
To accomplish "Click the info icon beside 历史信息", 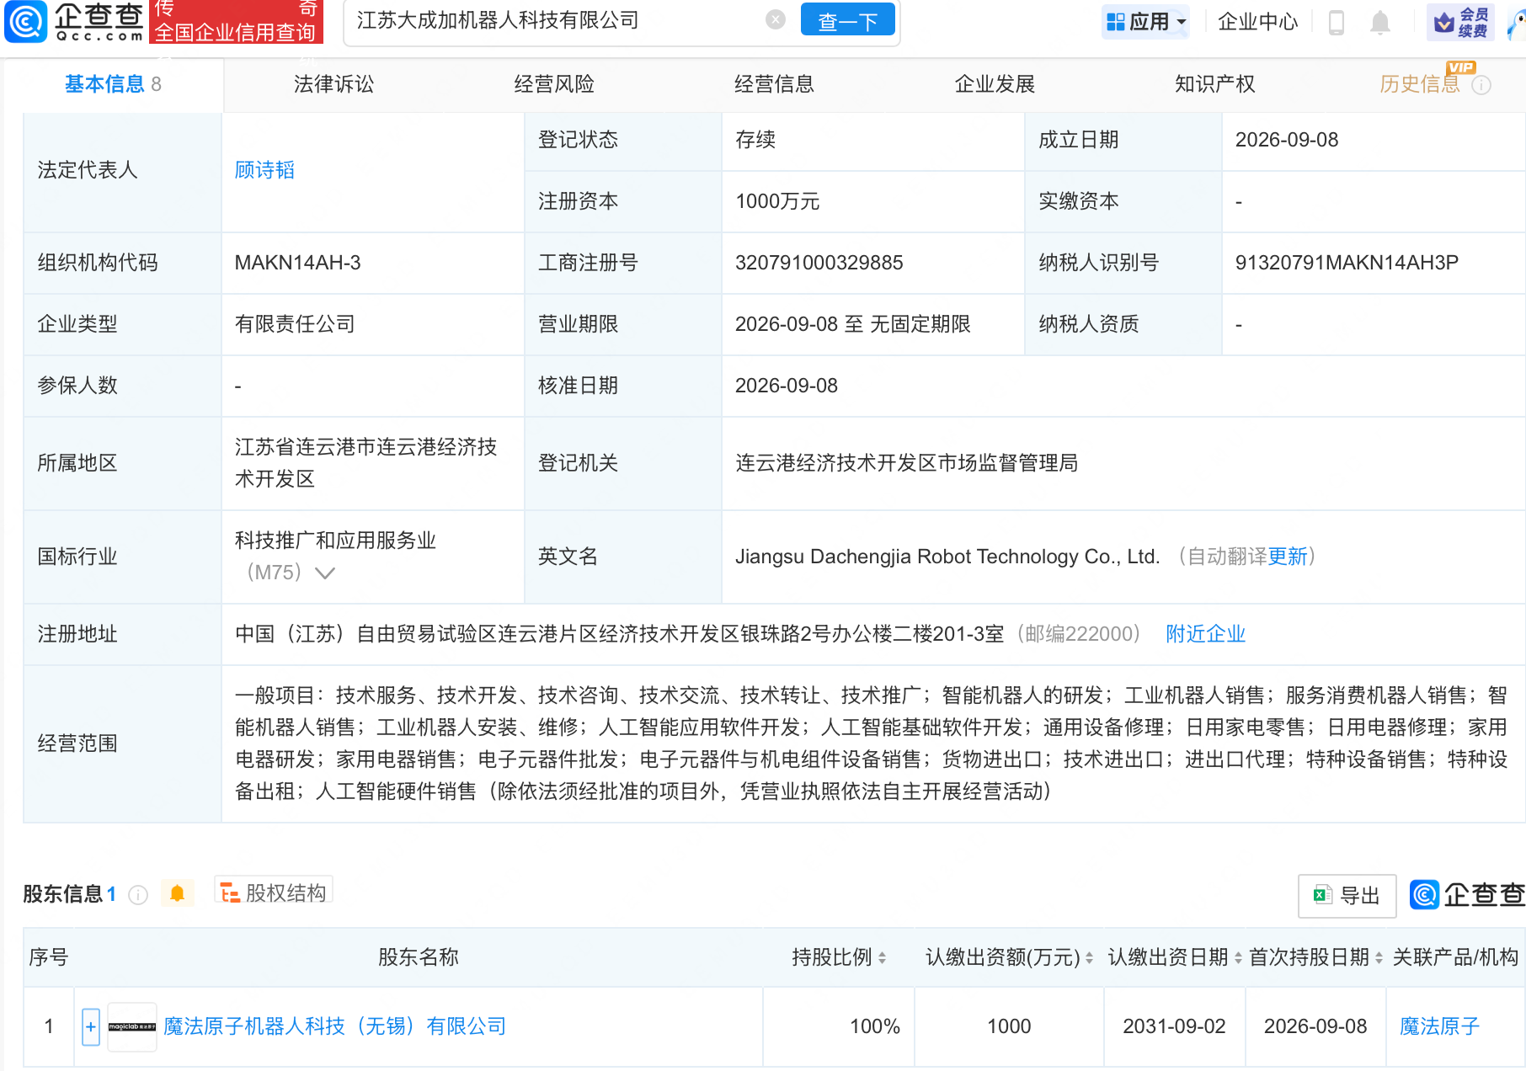I will pyautogui.click(x=1481, y=85).
